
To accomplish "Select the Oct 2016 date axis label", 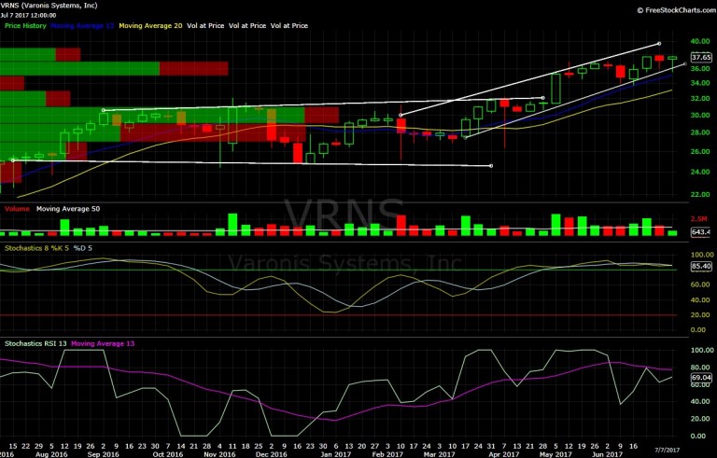I will (x=168, y=454).
